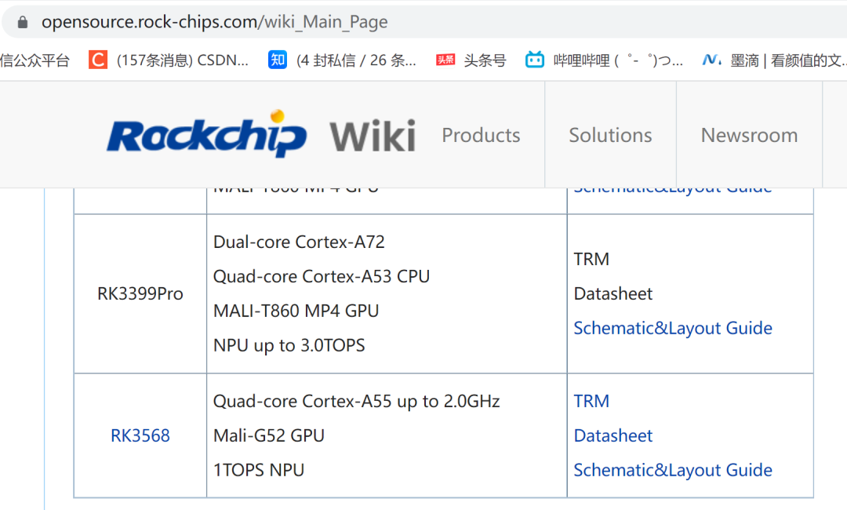This screenshot has height=510, width=847.
Task: Open the RK3568 Datasheet link
Action: pyautogui.click(x=613, y=435)
